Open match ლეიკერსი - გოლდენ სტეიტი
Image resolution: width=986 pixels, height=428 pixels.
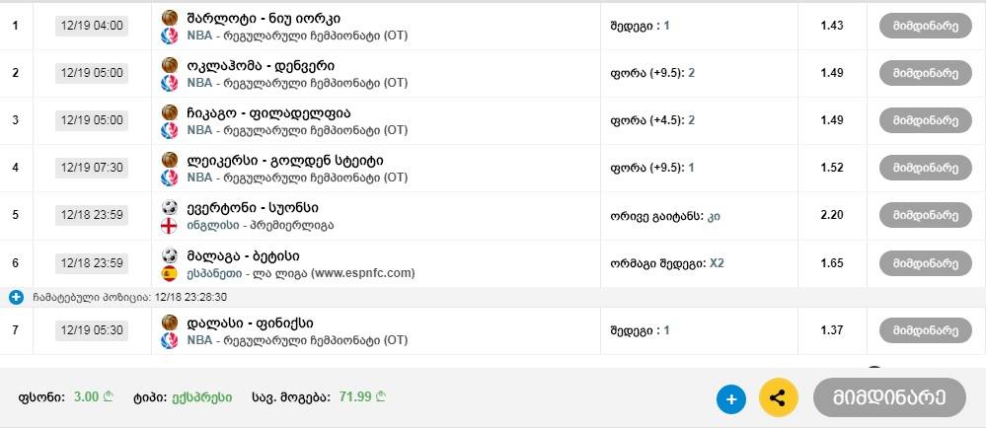pos(285,161)
